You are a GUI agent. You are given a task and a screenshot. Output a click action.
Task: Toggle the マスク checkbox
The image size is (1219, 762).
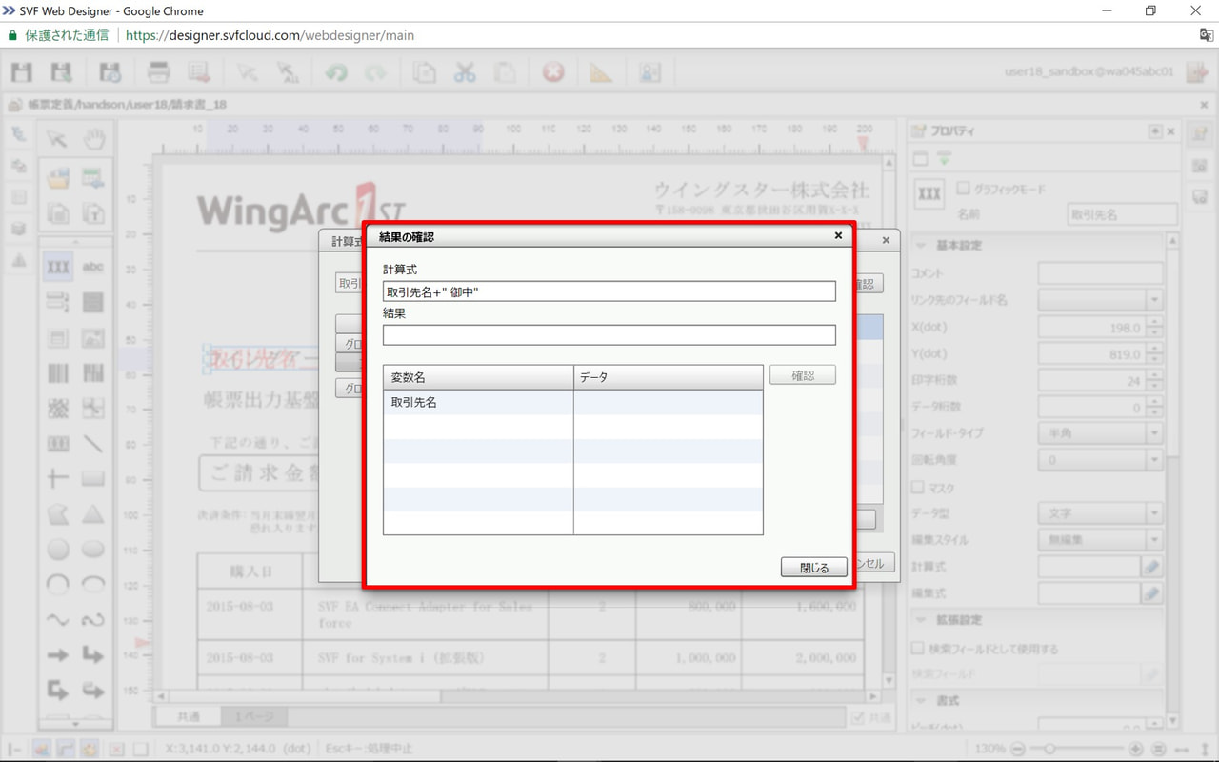point(918,488)
